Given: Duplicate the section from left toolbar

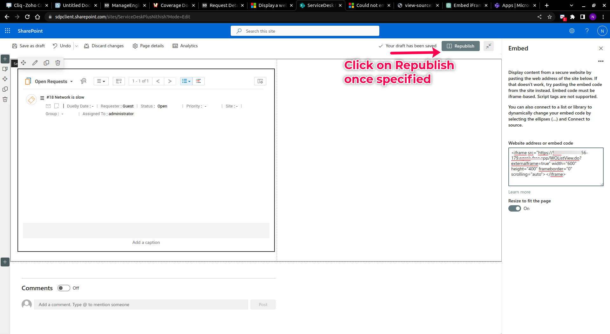Looking at the screenshot, I should tap(5, 89).
